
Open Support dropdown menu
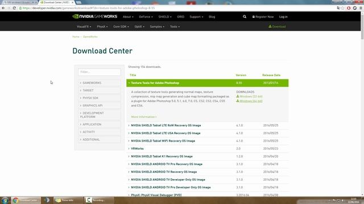[x=196, y=17]
